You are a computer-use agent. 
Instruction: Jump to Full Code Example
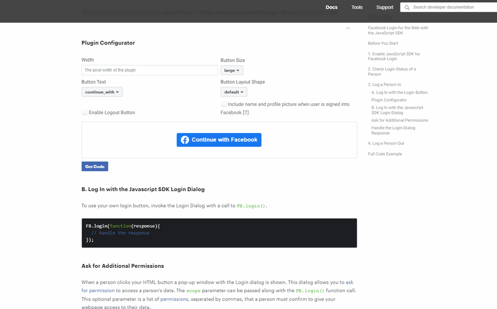tap(385, 154)
